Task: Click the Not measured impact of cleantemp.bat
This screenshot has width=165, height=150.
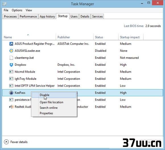Action: (x=129, y=58)
